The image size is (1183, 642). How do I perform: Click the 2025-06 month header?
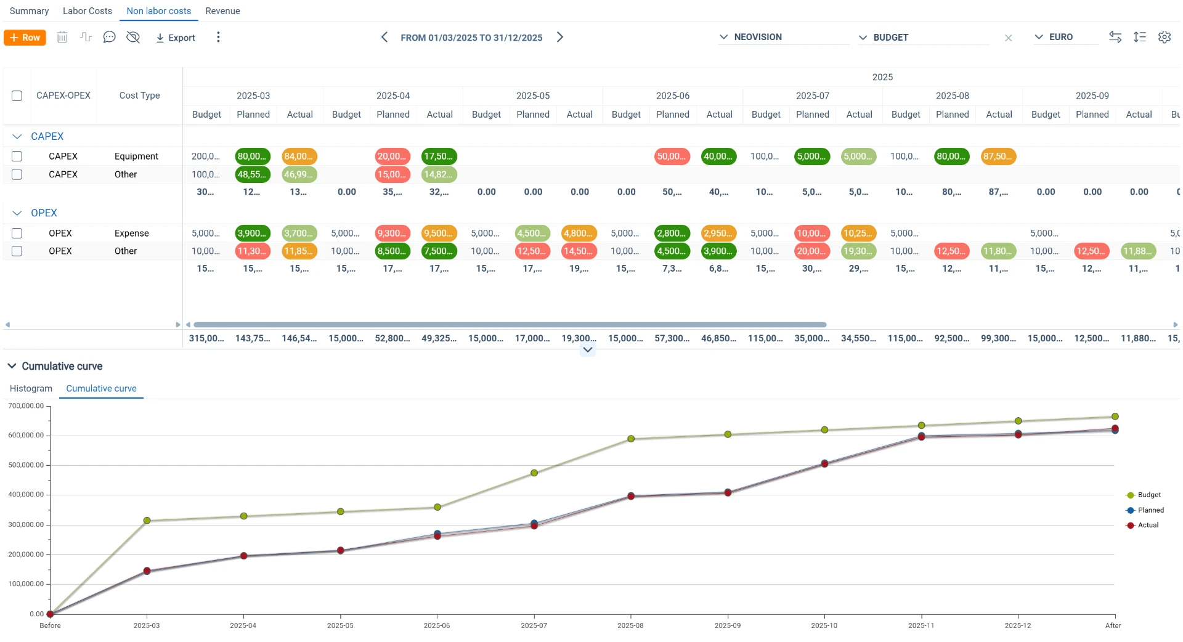(x=673, y=96)
